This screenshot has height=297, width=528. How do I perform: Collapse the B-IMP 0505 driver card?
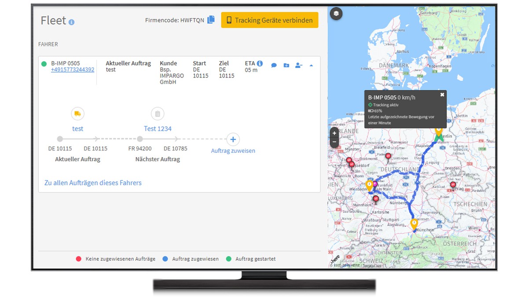(x=311, y=66)
